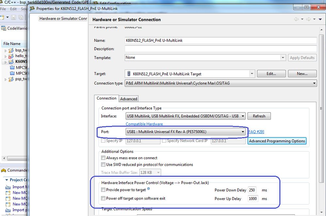Expand the psp_tw project tree node
The image size is (326, 216).
(x=6, y=79)
